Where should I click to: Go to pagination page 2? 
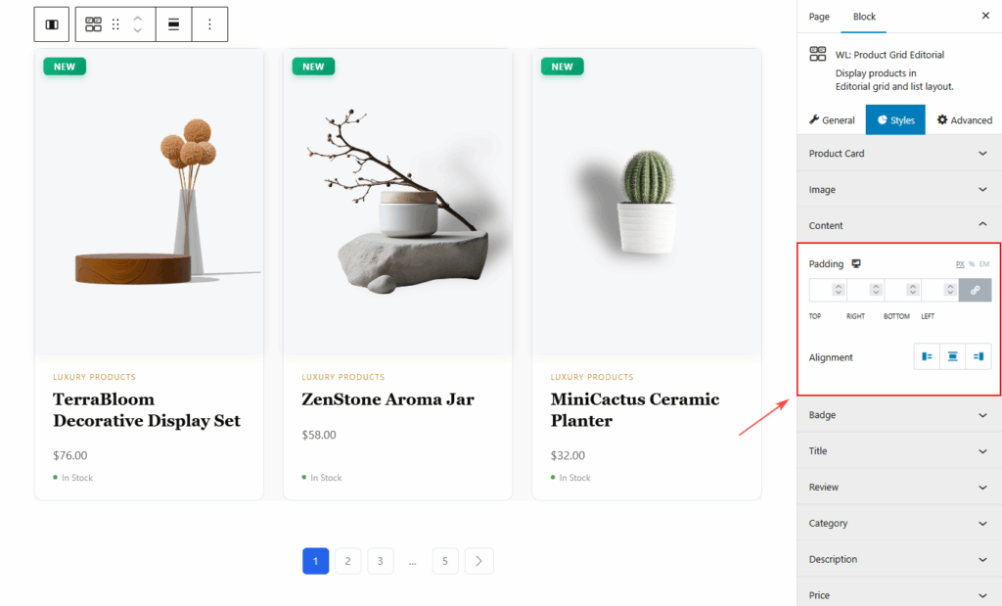tap(347, 562)
